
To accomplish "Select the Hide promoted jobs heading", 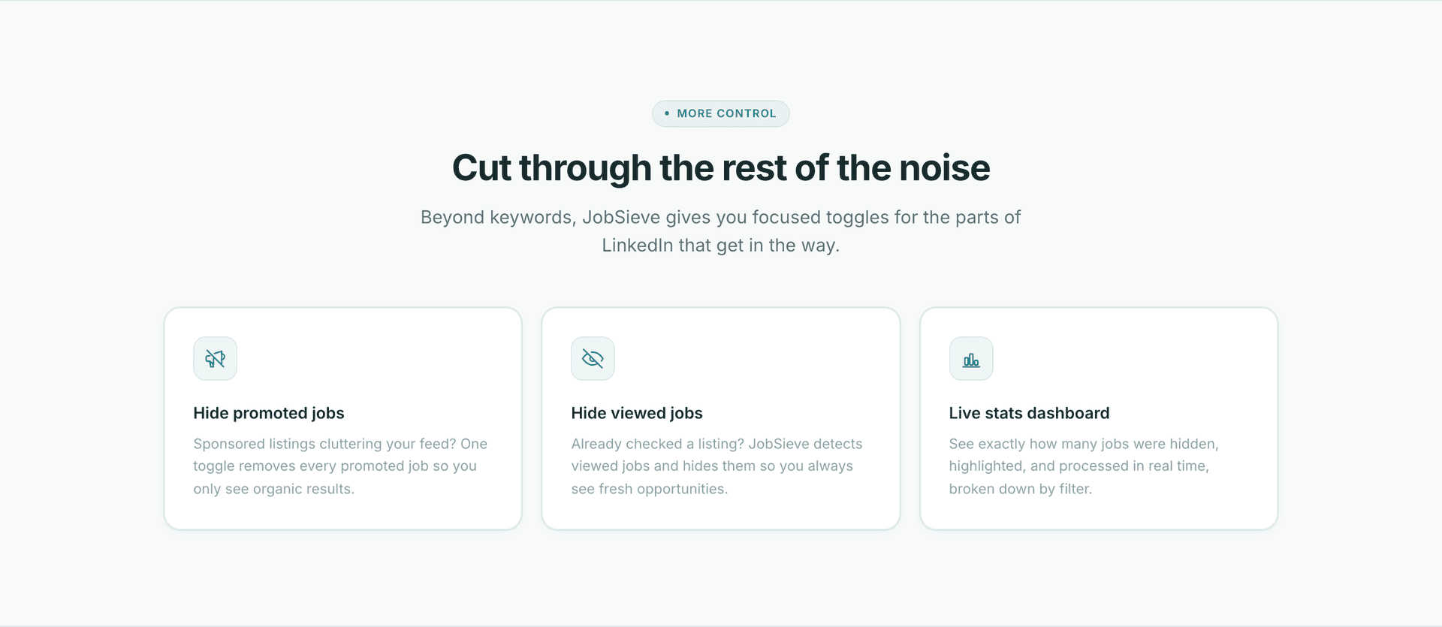I will (269, 413).
